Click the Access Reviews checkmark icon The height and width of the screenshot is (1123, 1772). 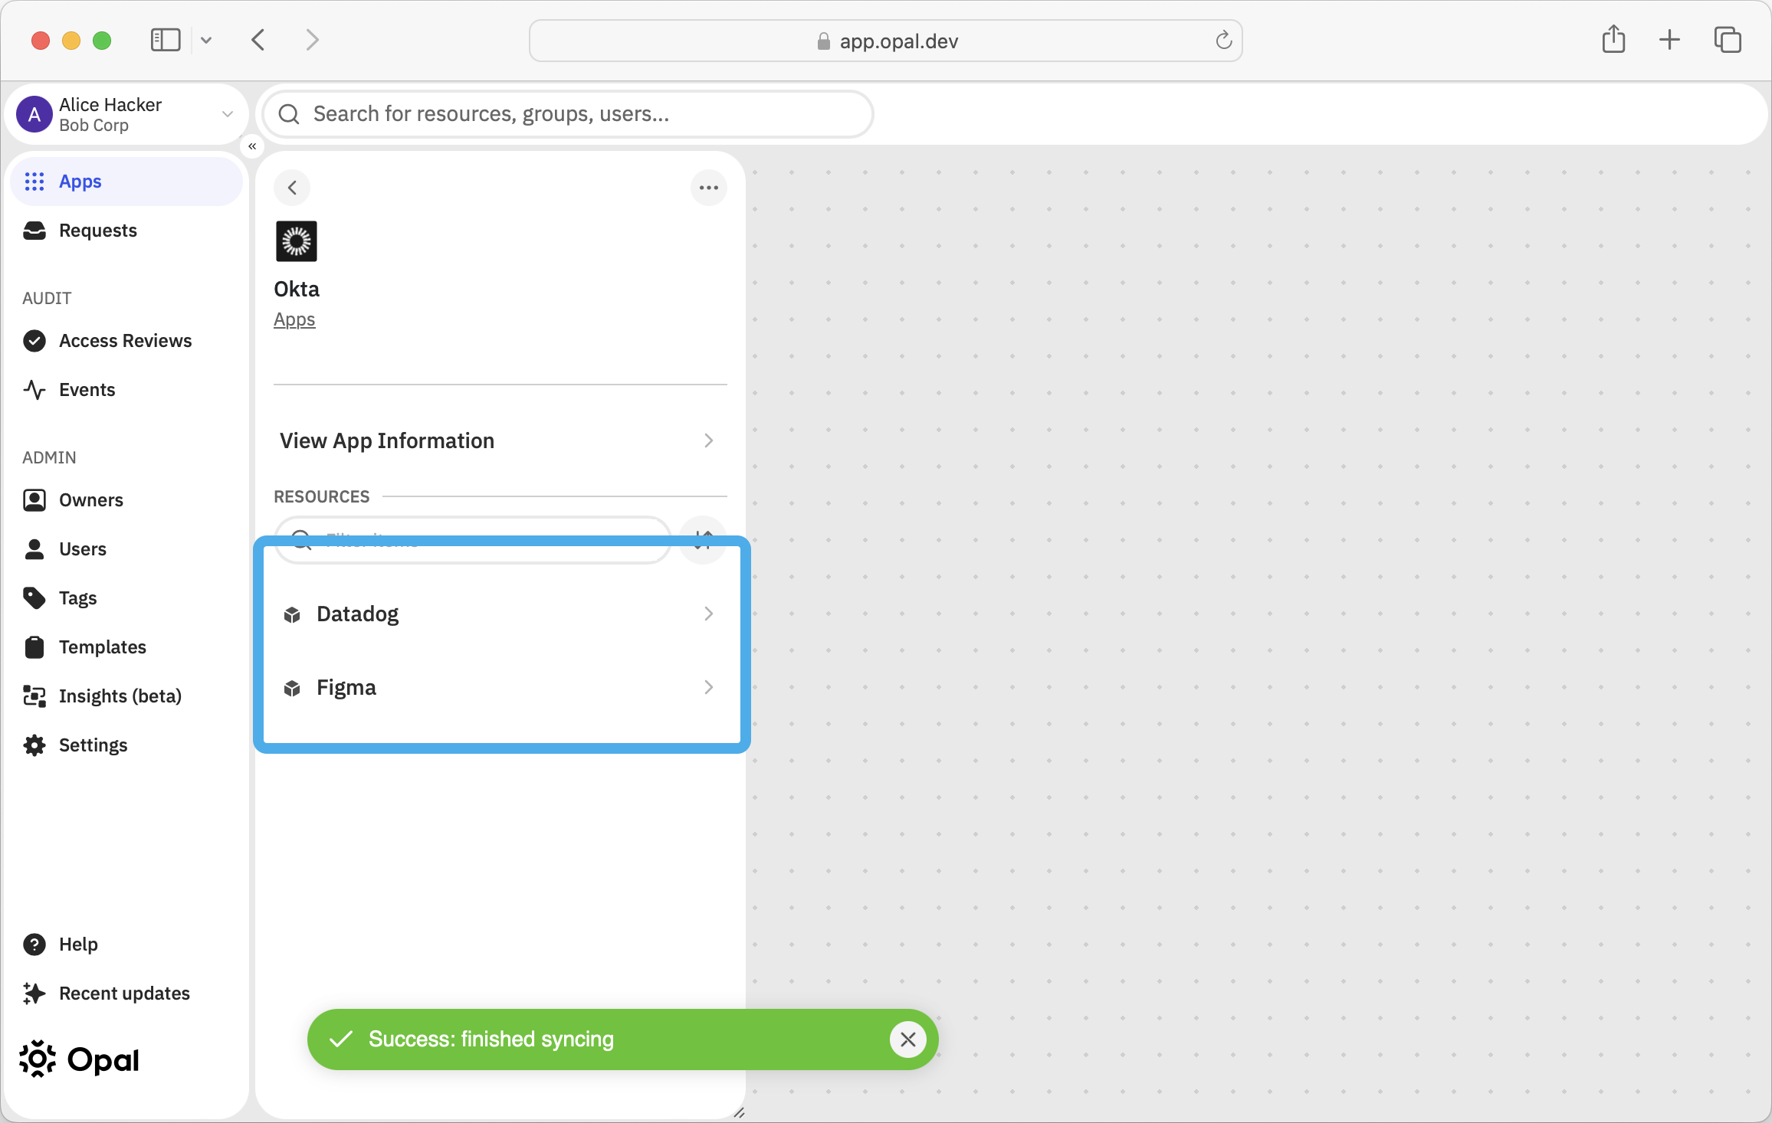click(34, 341)
